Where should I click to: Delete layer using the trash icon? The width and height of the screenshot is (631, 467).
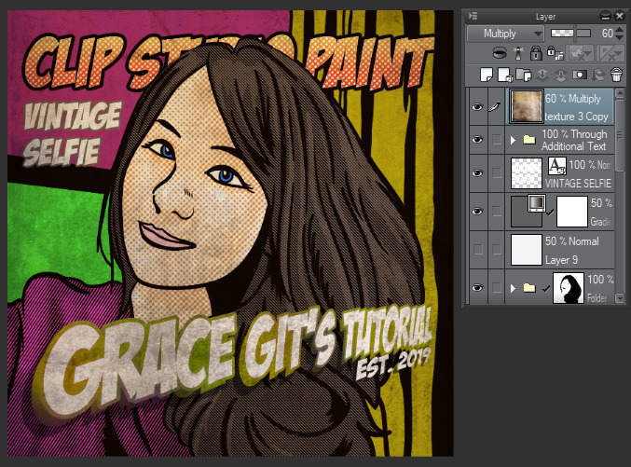click(616, 75)
